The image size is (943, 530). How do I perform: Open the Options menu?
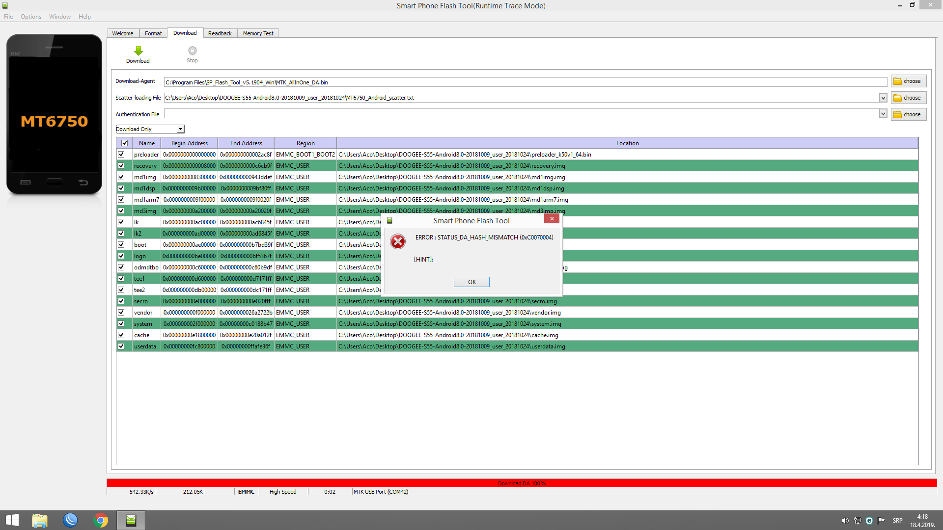click(x=31, y=17)
